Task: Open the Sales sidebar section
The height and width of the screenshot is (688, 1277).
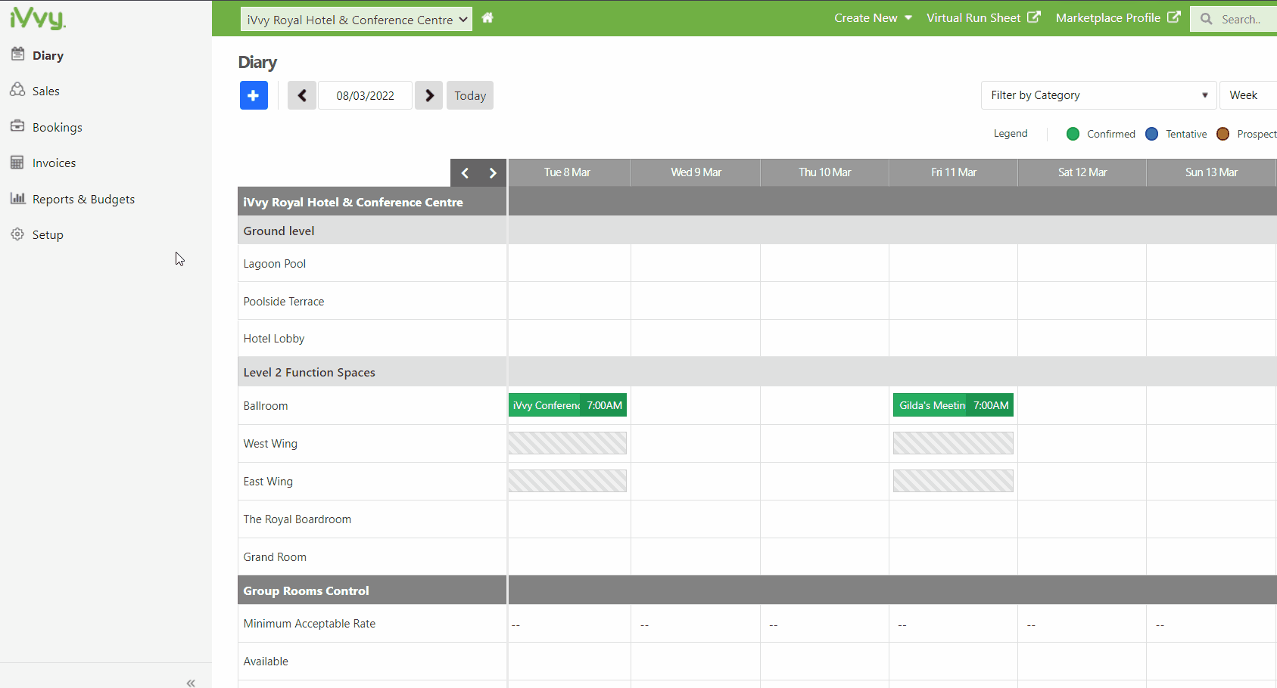Action: [x=45, y=91]
